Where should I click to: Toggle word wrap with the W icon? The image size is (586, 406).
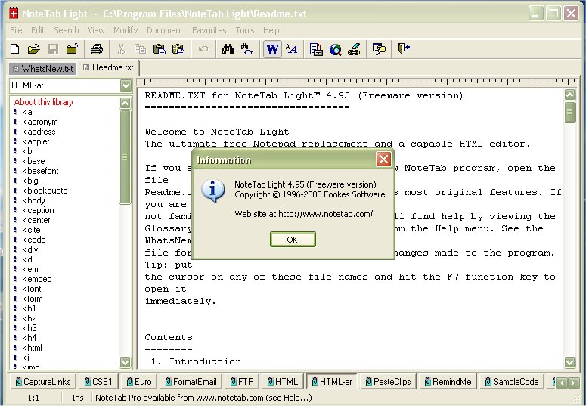pos(272,49)
